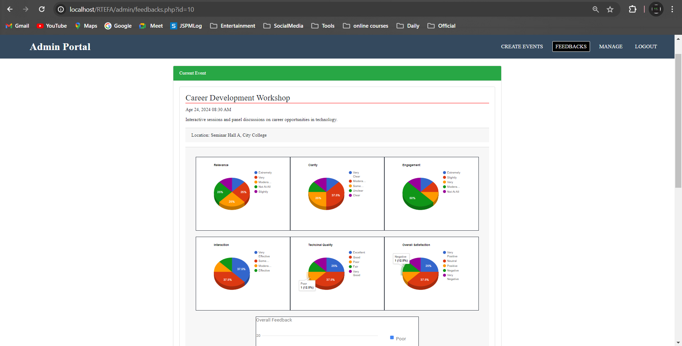The image size is (682, 346).
Task: Click the Relevance chart title
Action: 221,165
